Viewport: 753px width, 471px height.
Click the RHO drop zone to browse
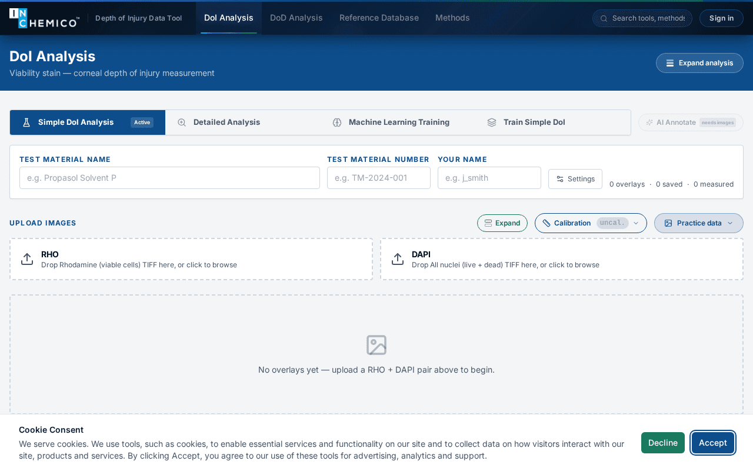(191, 259)
